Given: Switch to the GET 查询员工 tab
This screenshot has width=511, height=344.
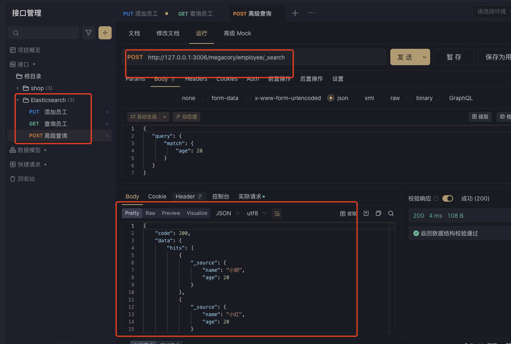Looking at the screenshot, I should point(196,13).
